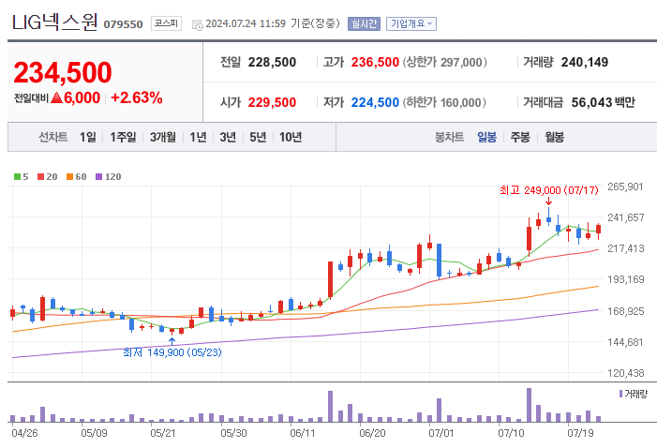
Task: Click the 120,438 price axis label
Action: tap(625, 373)
